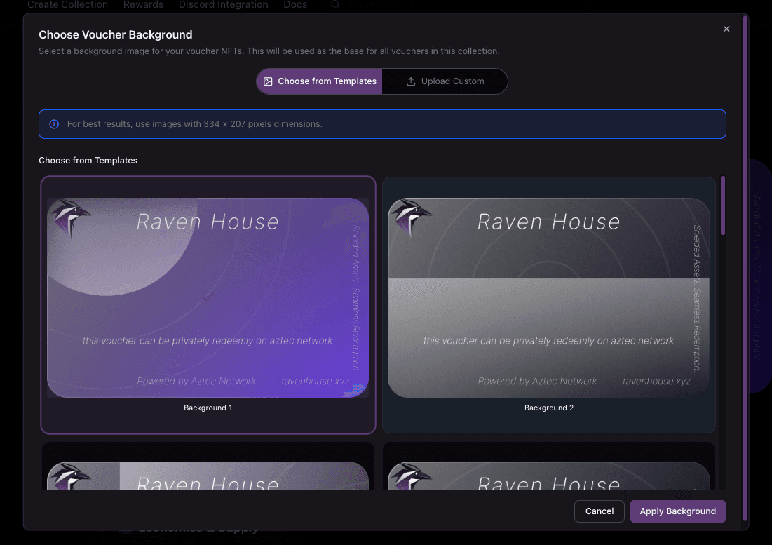Click the info icon in the dimensions notice
This screenshot has width=772, height=545.
coord(54,124)
